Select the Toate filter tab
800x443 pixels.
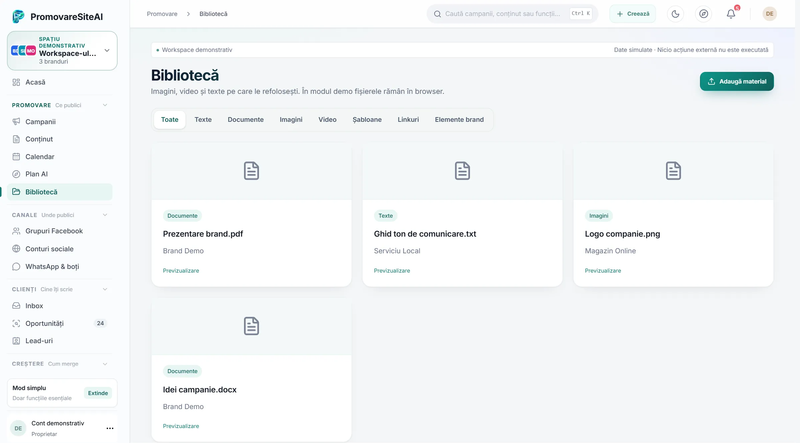tap(170, 119)
